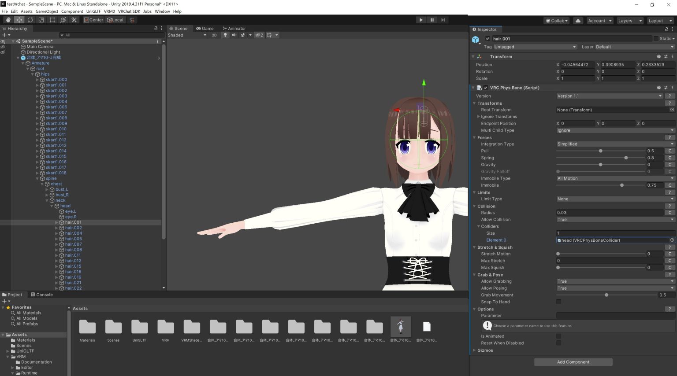This screenshot has width=677, height=376.
Task: Select the Move tool in the toolbar
Action: 19,19
